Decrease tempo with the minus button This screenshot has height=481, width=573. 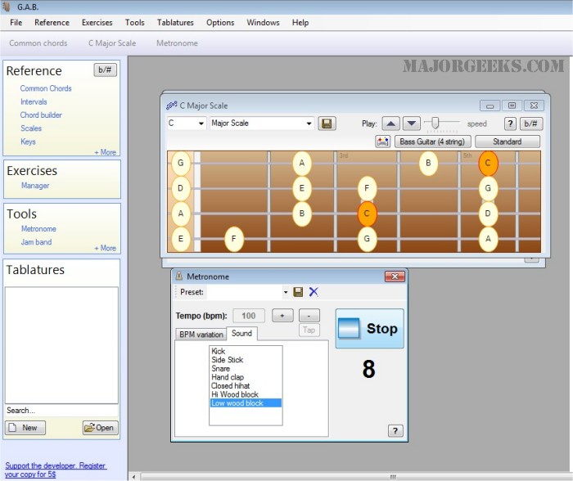pyautogui.click(x=309, y=316)
